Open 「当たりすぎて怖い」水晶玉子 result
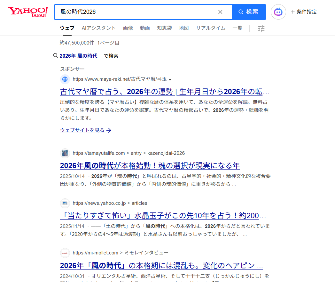Viewport: 335px width, 282px height. pyautogui.click(x=163, y=216)
